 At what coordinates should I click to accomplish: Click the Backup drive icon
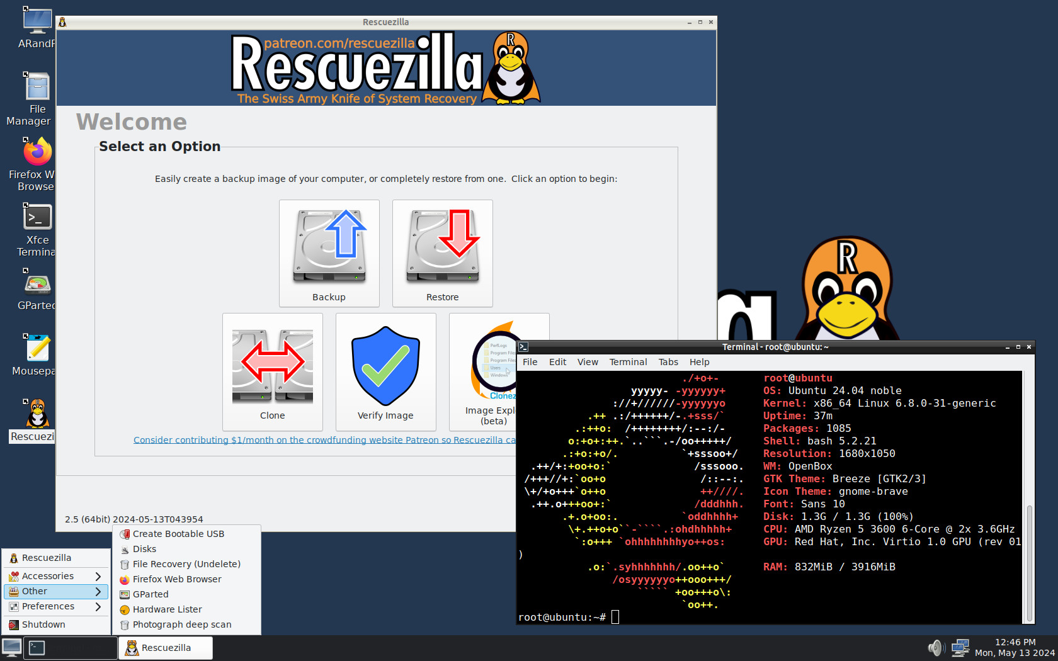(x=329, y=246)
